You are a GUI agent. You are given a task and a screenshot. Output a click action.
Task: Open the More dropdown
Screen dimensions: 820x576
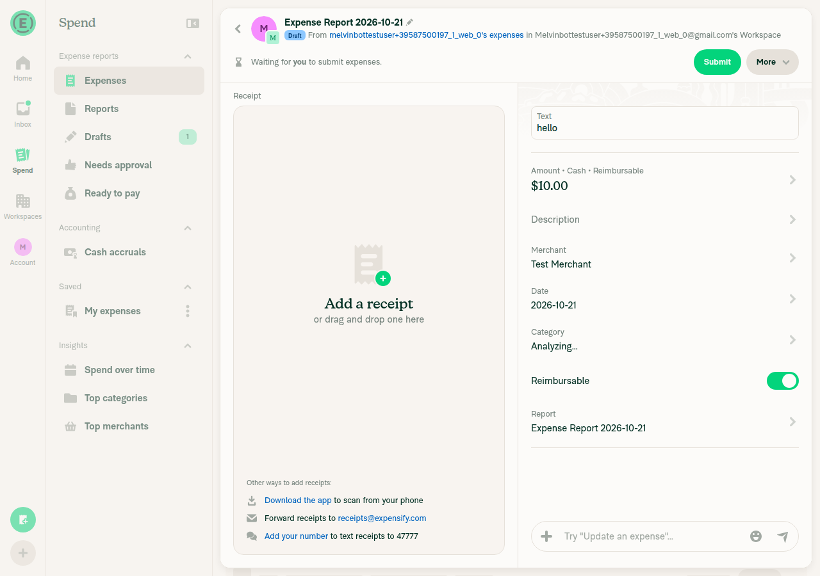[x=772, y=62]
